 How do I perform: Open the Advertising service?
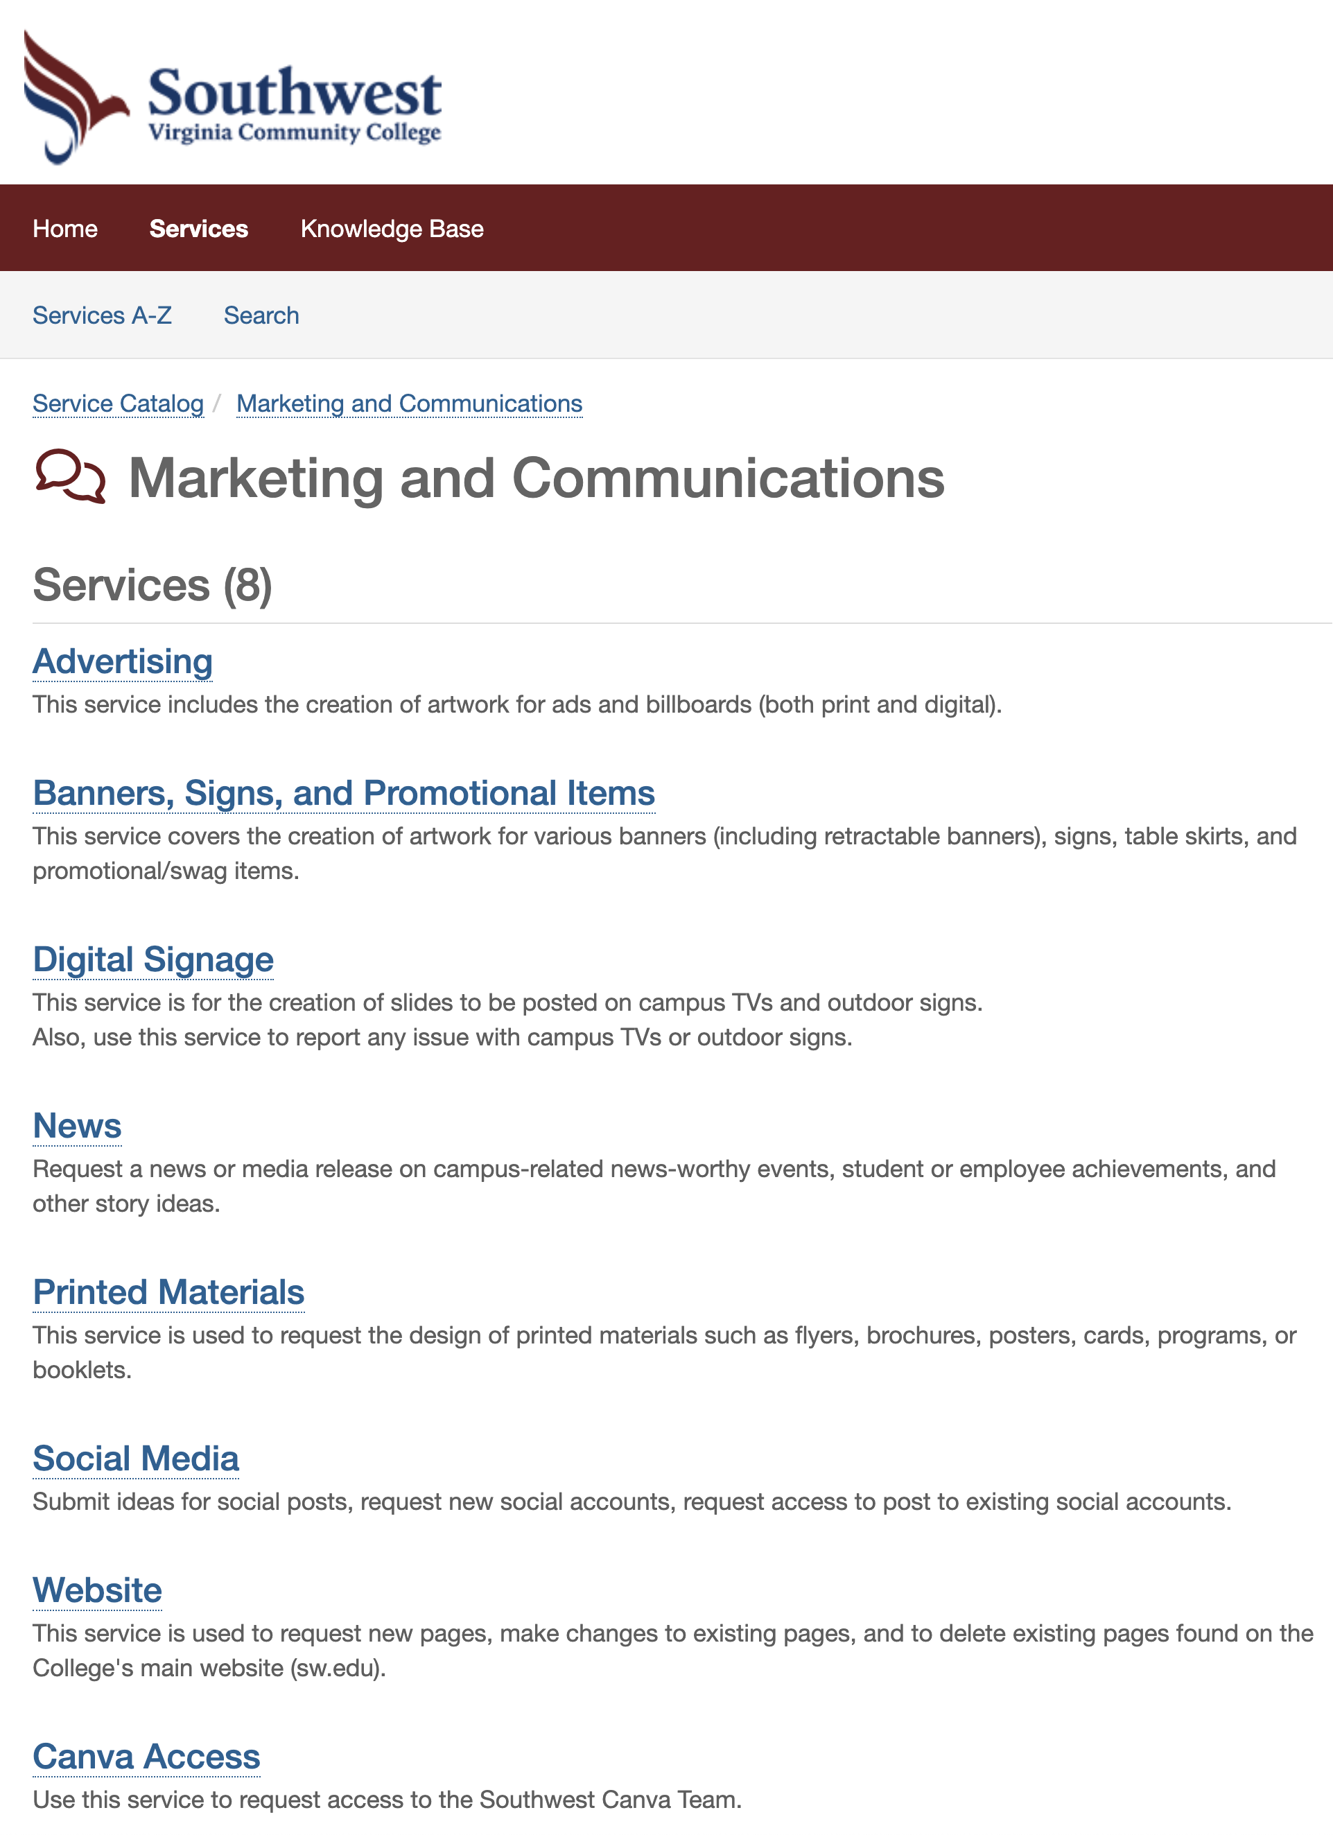pyautogui.click(x=123, y=662)
